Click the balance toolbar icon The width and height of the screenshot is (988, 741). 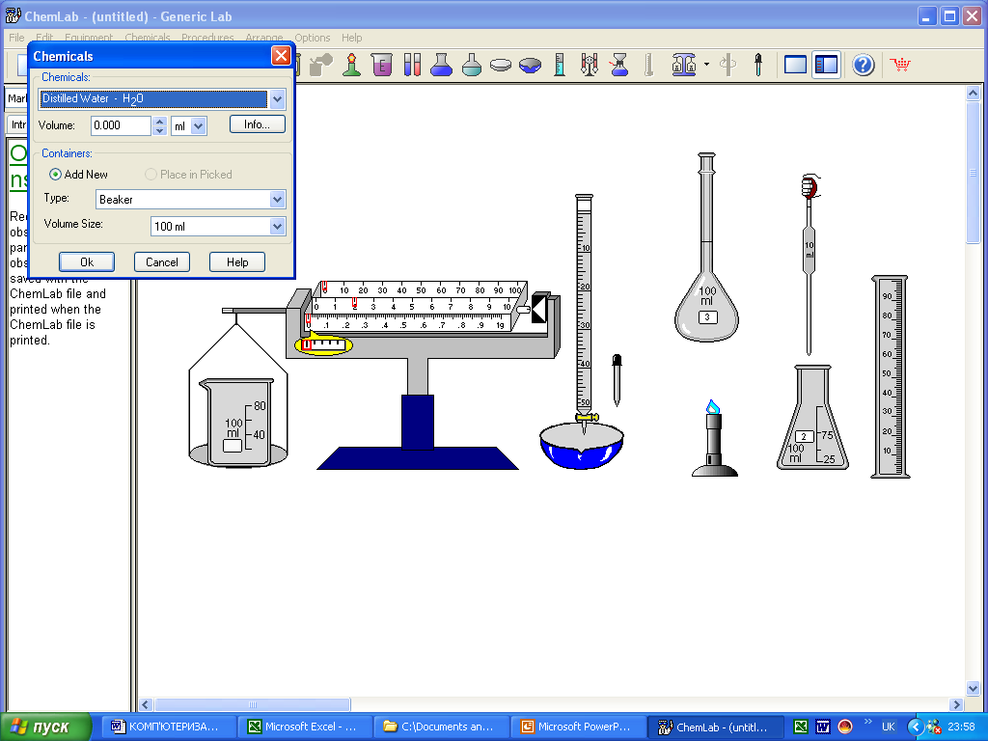point(684,65)
